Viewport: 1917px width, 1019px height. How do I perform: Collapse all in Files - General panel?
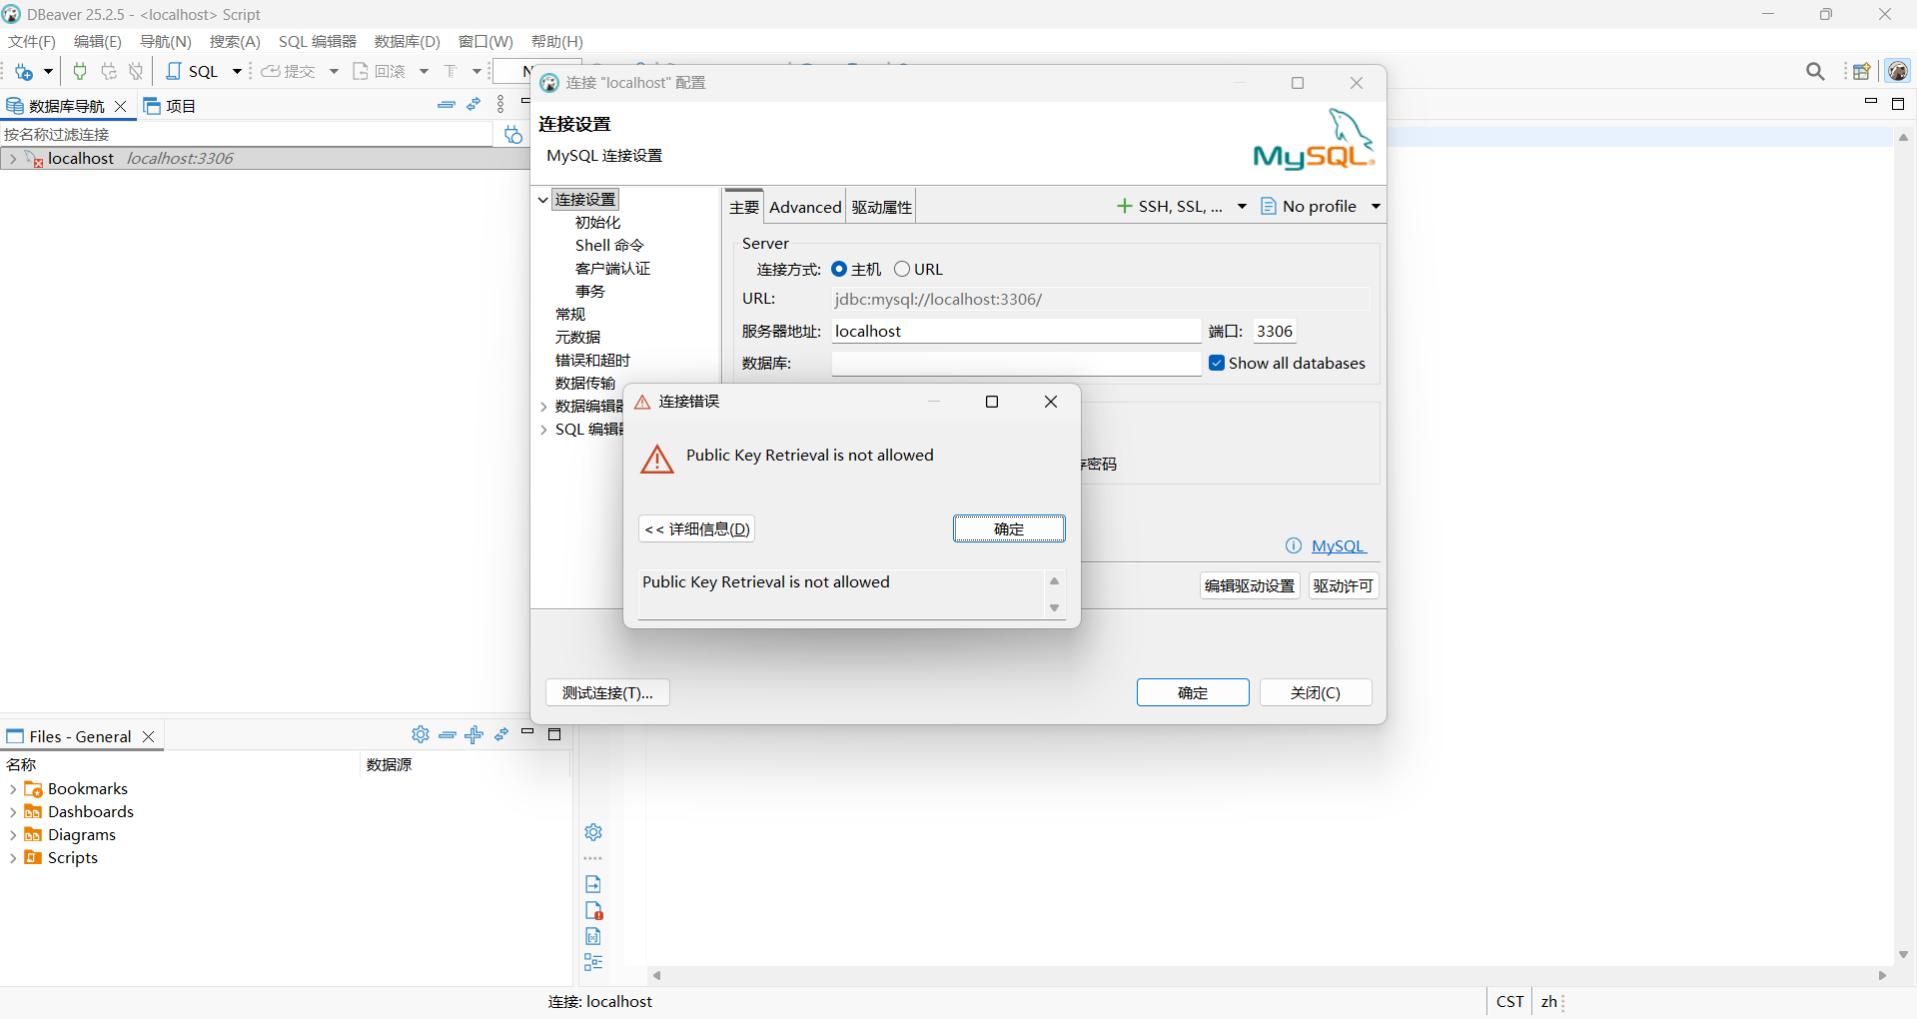(x=448, y=734)
